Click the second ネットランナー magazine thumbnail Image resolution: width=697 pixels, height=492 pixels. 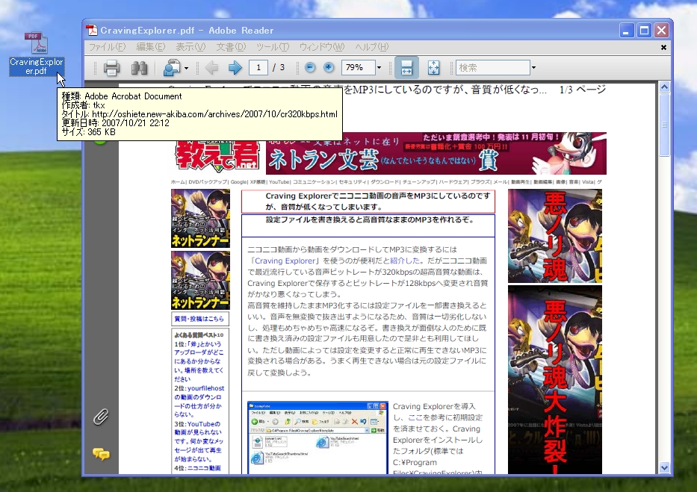tap(200, 280)
